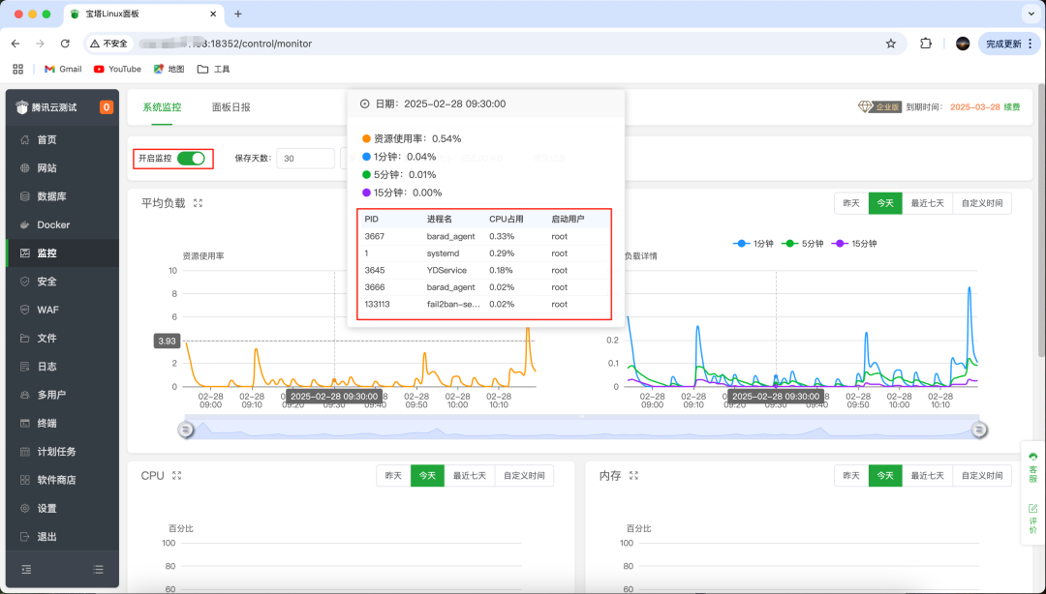
Task: Click the notification badge showing 0
Action: [107, 107]
